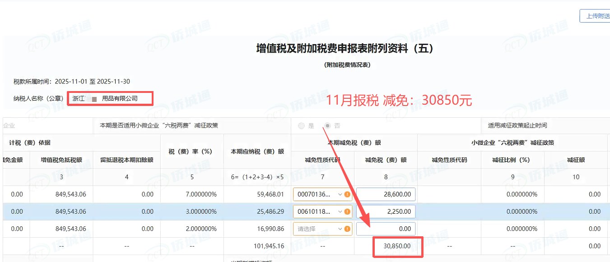Image resolution: width=610 pixels, height=262 pixels.
Task: Click the 留抵退税本期扣除额 column header
Action: (x=127, y=160)
